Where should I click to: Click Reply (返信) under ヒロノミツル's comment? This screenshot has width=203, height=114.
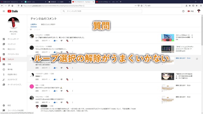coord(37,52)
